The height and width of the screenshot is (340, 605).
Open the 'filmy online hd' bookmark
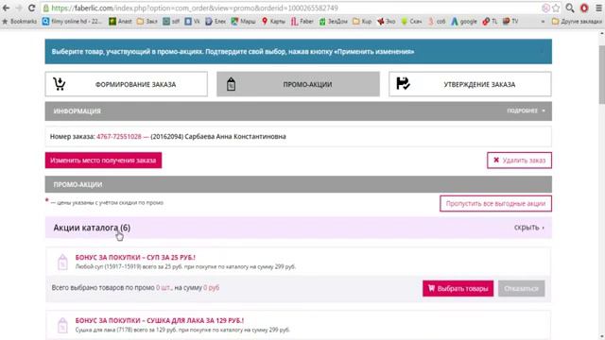pos(72,22)
